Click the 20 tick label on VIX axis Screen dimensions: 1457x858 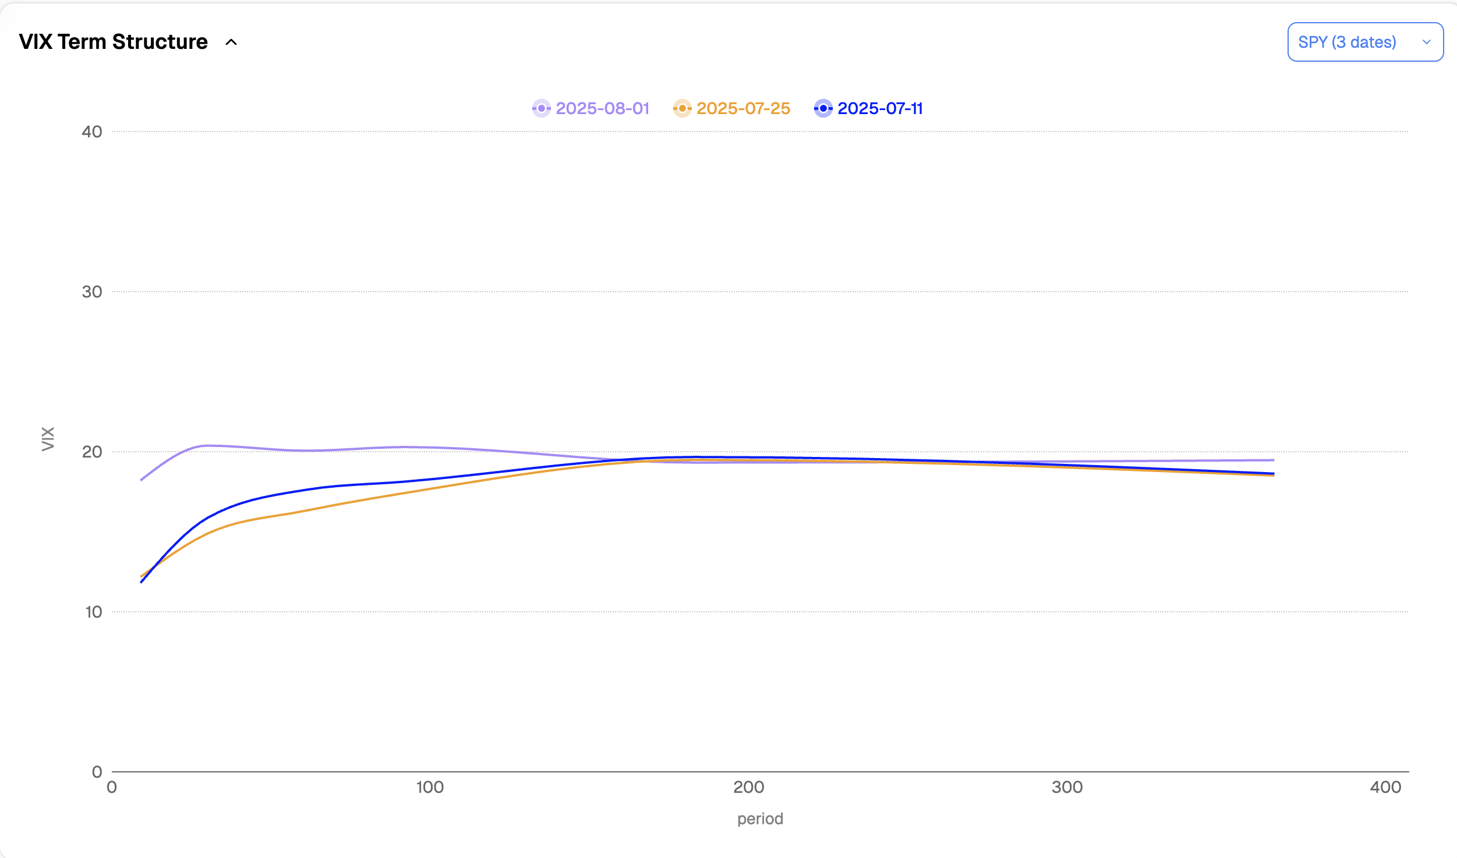(92, 452)
